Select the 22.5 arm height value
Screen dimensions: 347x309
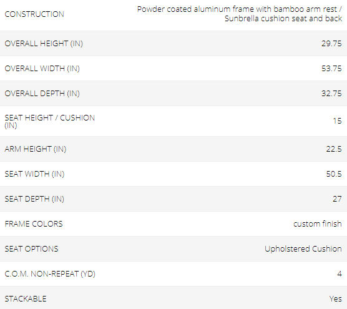(334, 149)
